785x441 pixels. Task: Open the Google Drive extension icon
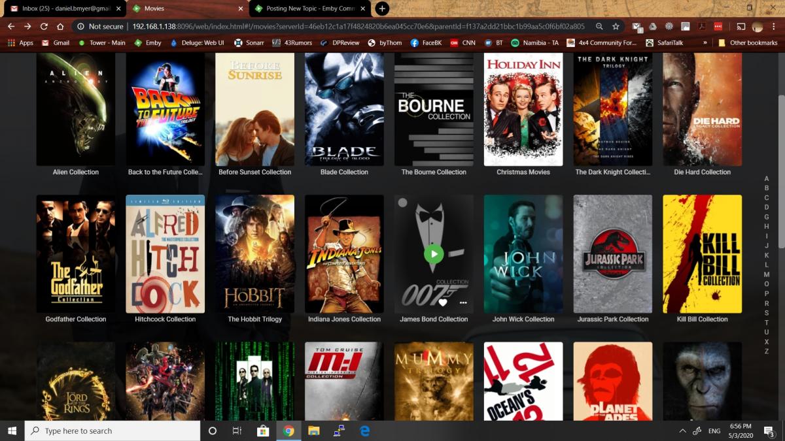coord(652,26)
